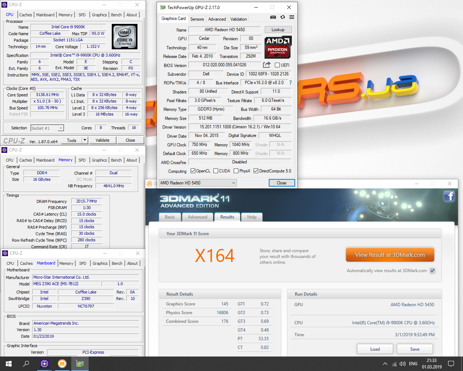The height and width of the screenshot is (371, 463).
Task: Open the Socket #1 selection dropdown
Action: tap(47, 128)
